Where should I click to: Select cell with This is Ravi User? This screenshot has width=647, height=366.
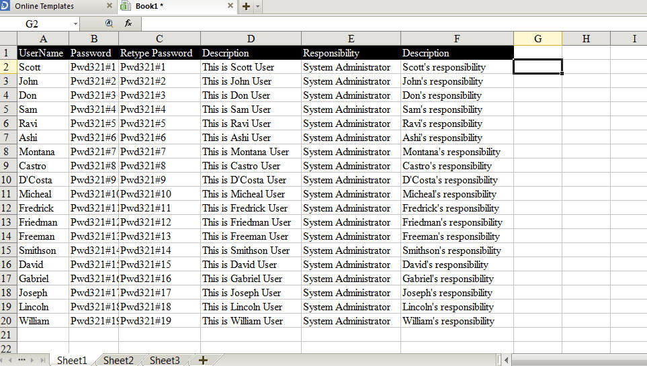[251, 124]
